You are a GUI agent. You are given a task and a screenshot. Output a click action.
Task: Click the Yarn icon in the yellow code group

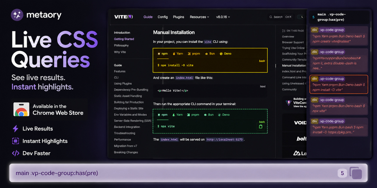point(174,54)
